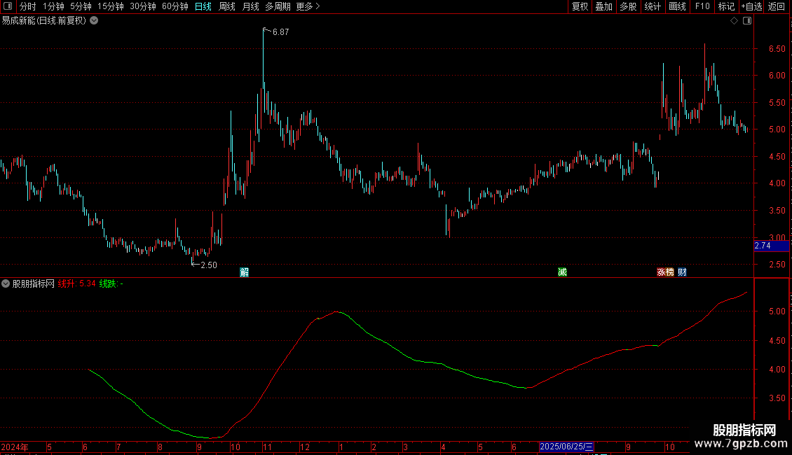This screenshot has height=455, width=792.
Task: Switch to 分时 intraday chart
Action: 28,6
